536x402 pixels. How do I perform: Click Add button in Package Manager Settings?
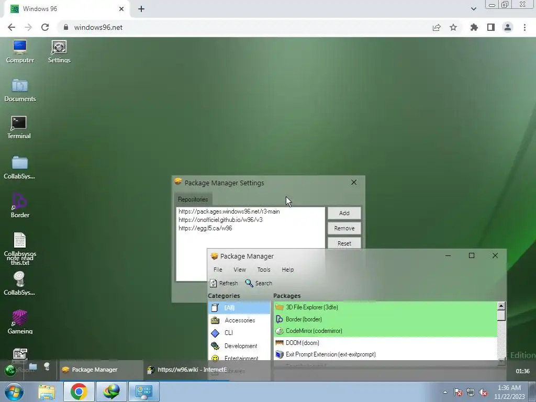[x=344, y=213]
